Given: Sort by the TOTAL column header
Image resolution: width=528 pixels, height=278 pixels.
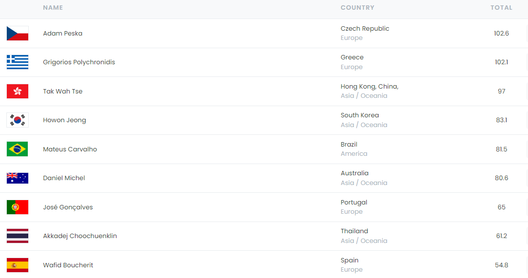Looking at the screenshot, I should (x=501, y=8).
